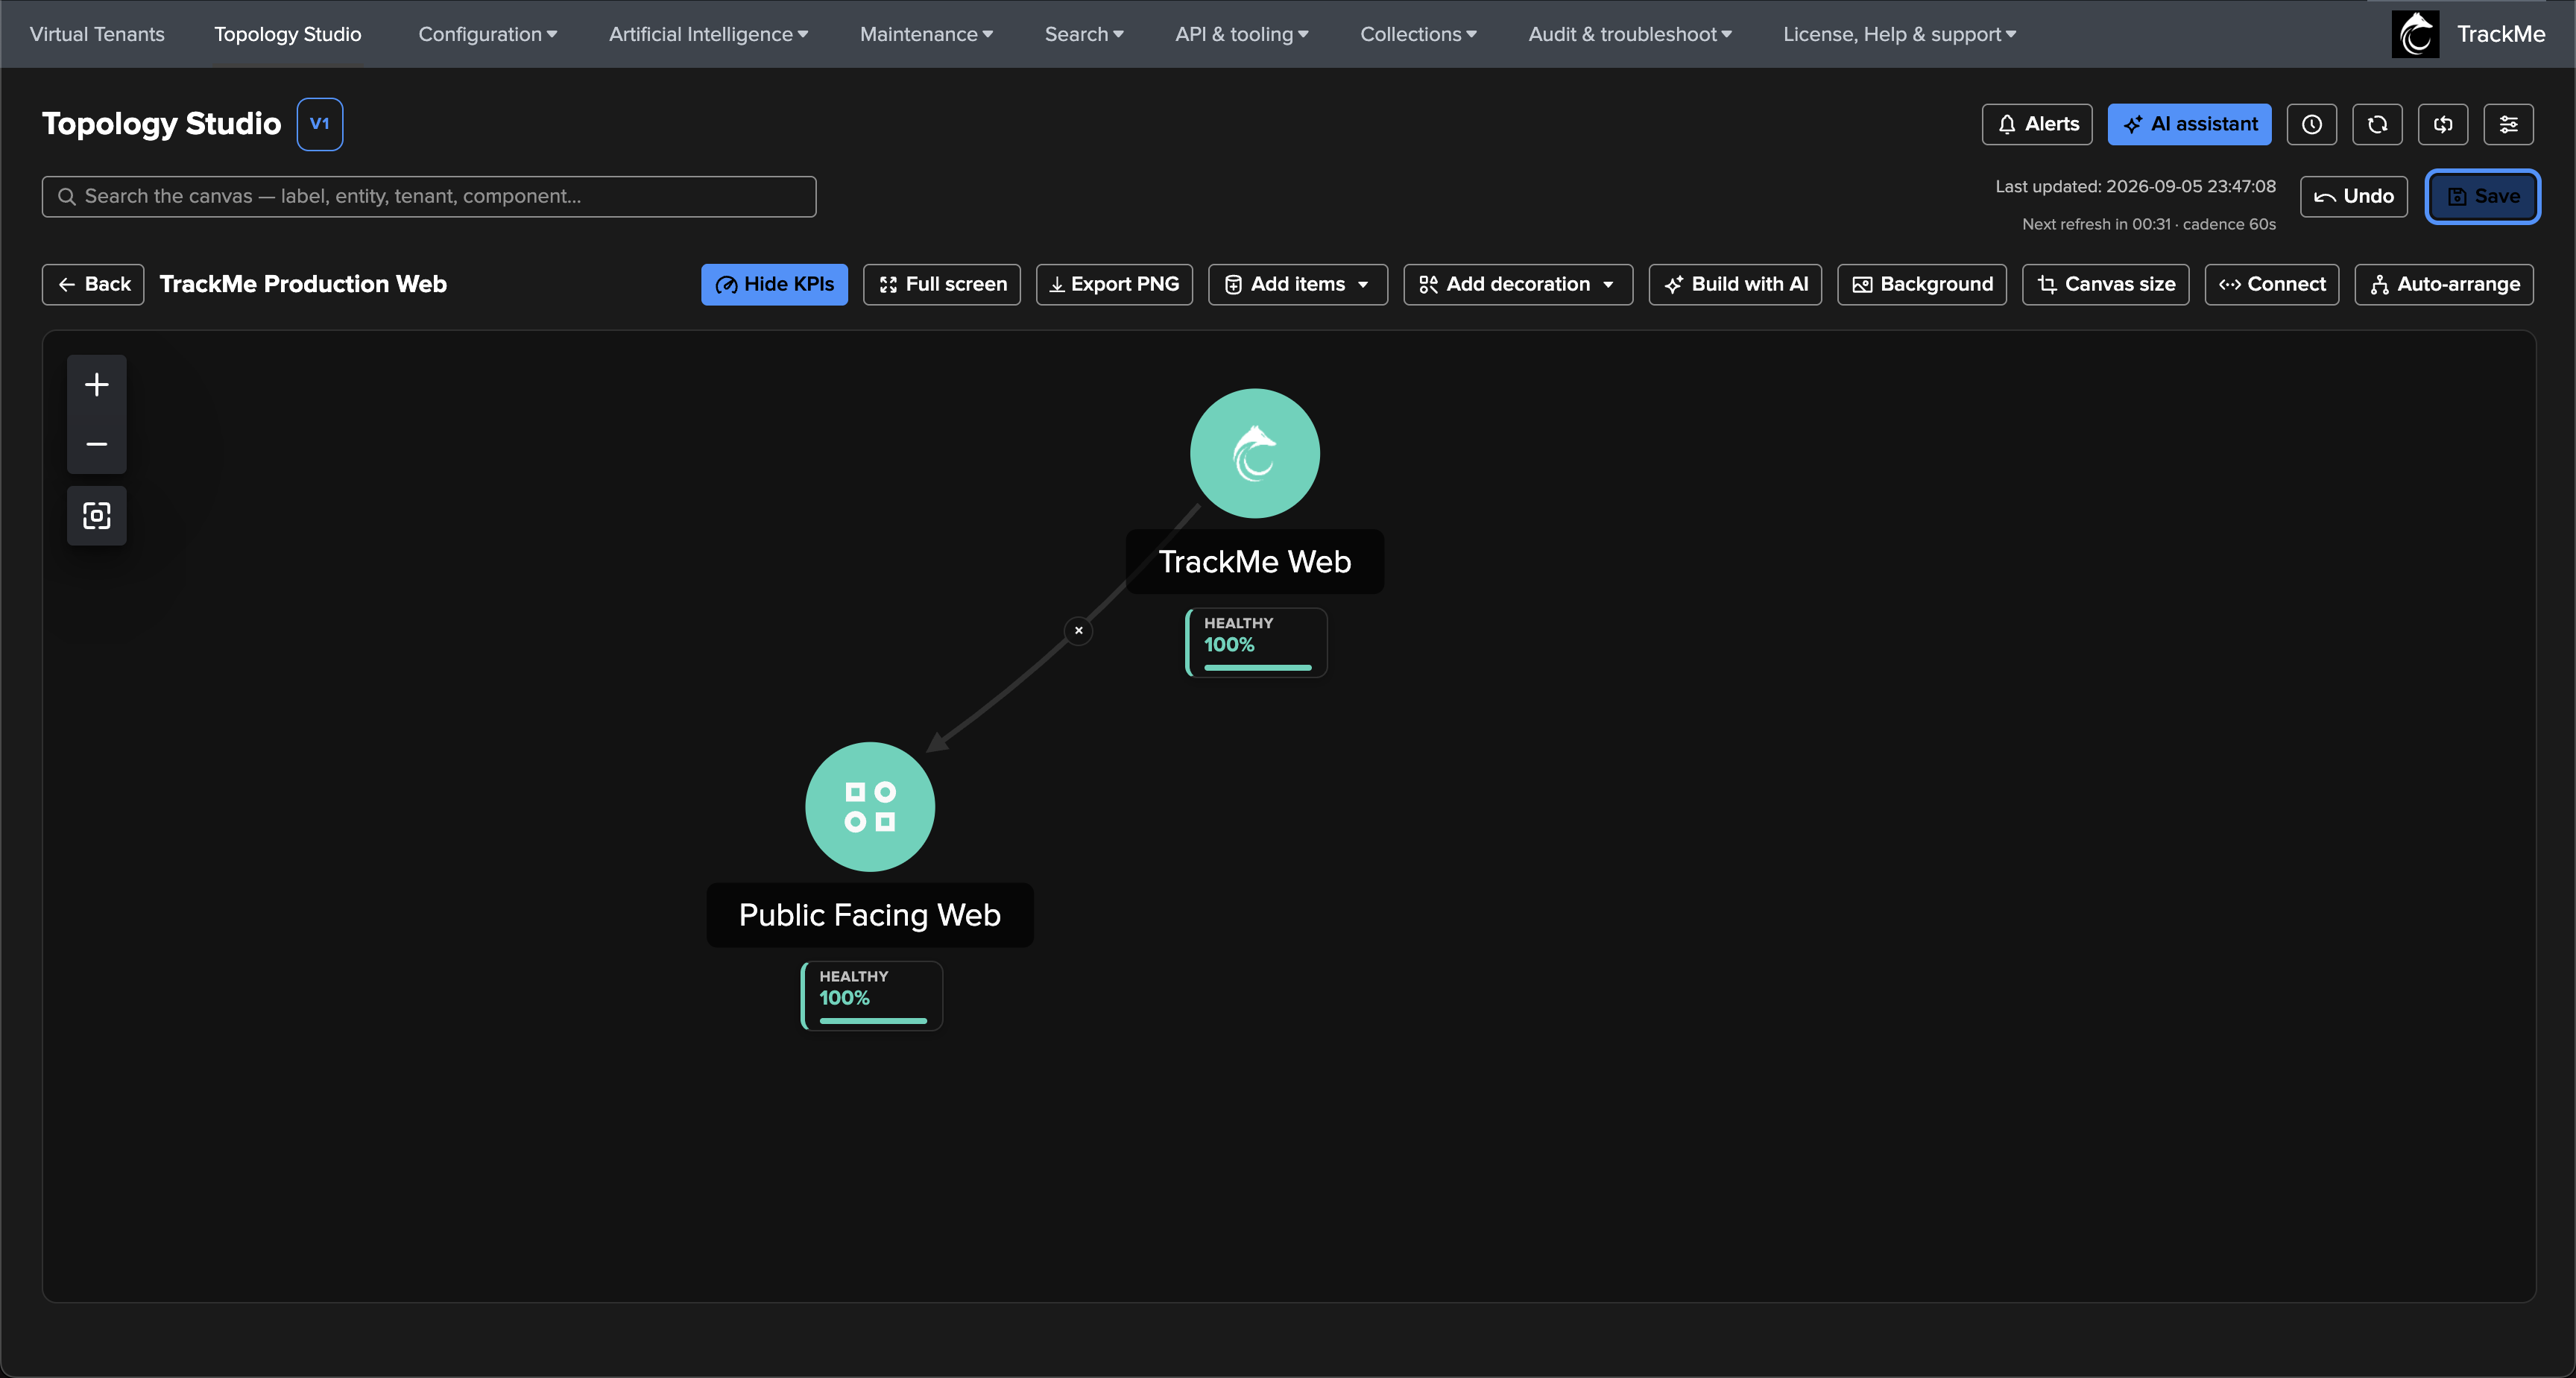
Task: Zoom out with the minus canvas control
Action: click(x=96, y=444)
